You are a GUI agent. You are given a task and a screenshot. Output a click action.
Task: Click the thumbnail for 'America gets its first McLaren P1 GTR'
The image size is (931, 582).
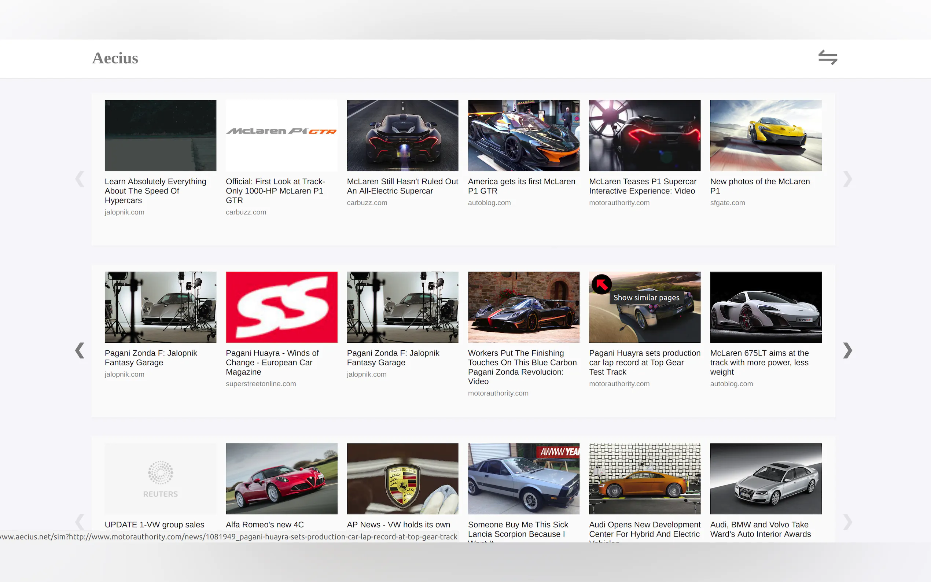pos(523,136)
